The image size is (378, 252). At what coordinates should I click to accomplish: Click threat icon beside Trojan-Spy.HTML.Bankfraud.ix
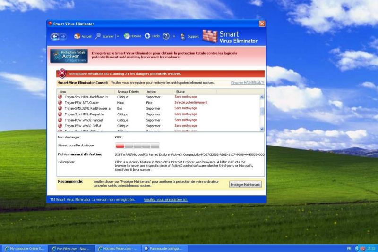[x=60, y=97]
